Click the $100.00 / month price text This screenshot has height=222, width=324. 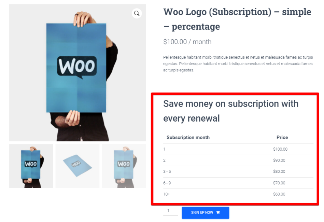tap(187, 42)
